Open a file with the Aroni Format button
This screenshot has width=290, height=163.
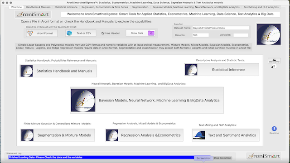pyautogui.click(x=42, y=33)
